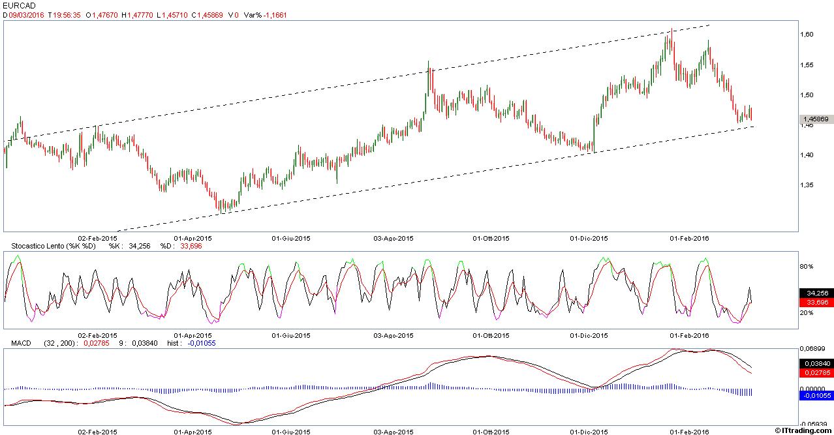Viewport: 834px width, 435px height.
Task: Click the Stocastico Lento indicator label
Action: pos(51,246)
